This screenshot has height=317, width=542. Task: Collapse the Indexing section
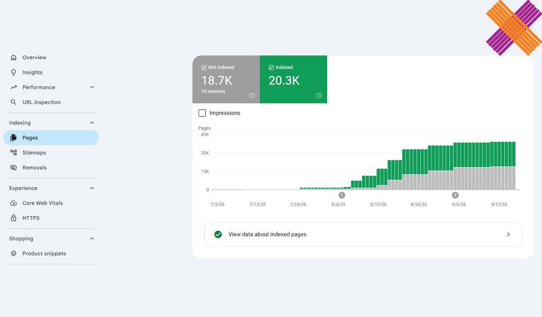(92, 123)
